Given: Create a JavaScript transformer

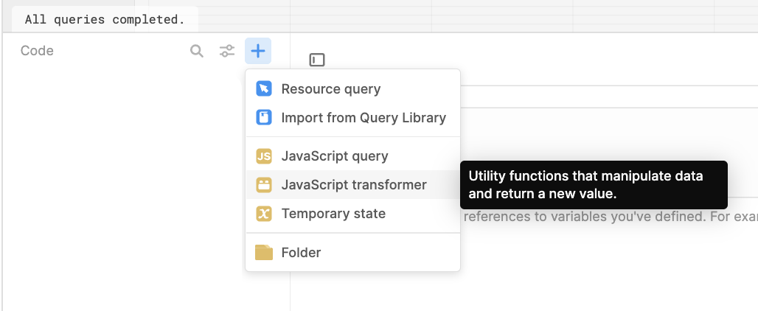Looking at the screenshot, I should pyautogui.click(x=354, y=185).
